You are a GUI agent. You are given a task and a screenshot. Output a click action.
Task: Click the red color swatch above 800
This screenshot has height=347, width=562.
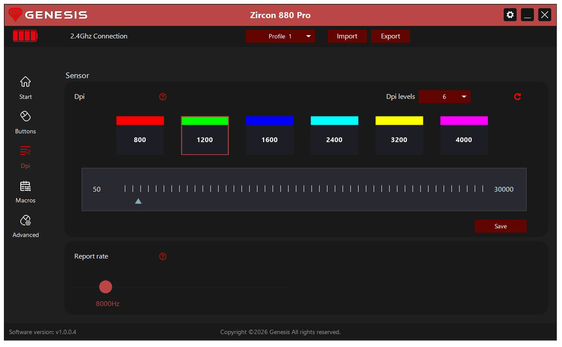[140, 120]
